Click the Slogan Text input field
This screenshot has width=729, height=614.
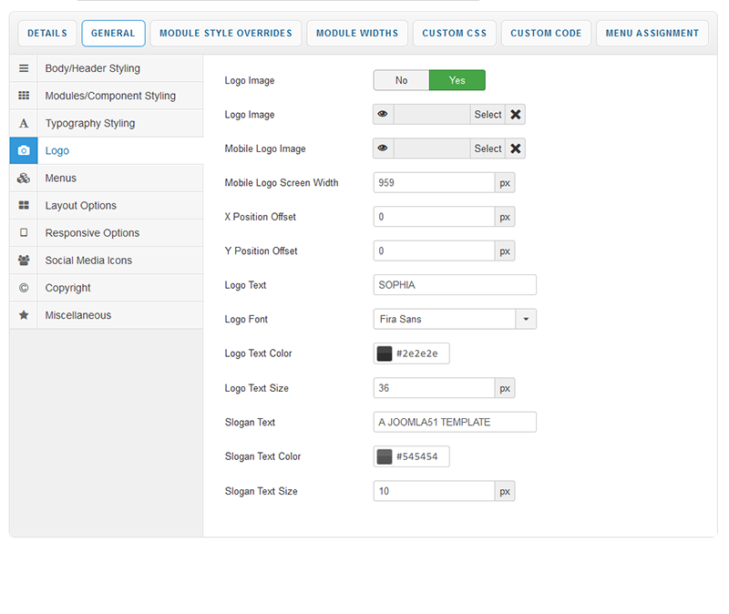point(455,422)
